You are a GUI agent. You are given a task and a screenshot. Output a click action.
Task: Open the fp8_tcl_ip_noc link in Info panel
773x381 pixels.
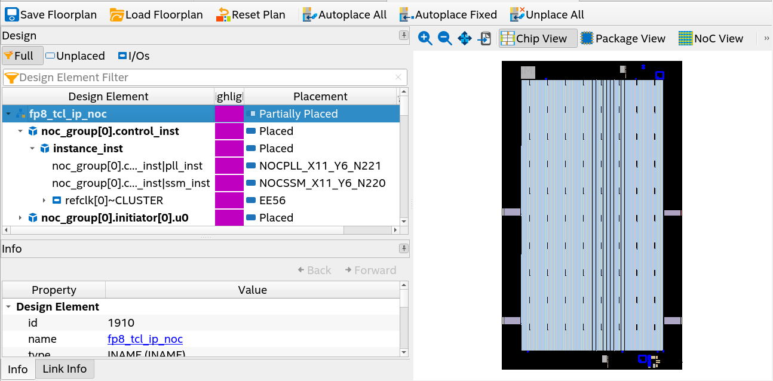pos(145,339)
